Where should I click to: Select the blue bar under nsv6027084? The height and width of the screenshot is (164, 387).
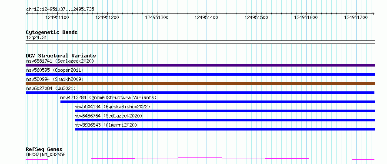[x=200, y=93]
